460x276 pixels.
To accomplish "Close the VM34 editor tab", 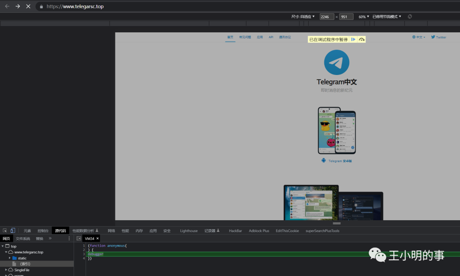I will (x=98, y=239).
